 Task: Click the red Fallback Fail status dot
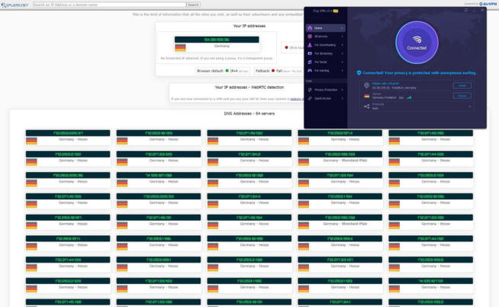273,71
